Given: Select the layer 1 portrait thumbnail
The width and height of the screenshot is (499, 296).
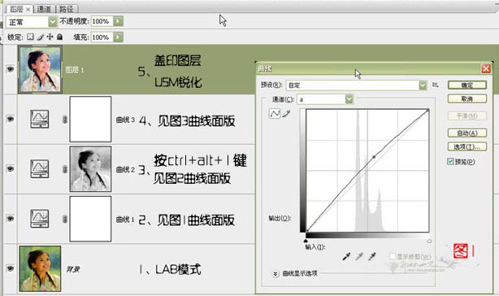Looking at the screenshot, I should (x=40, y=69).
